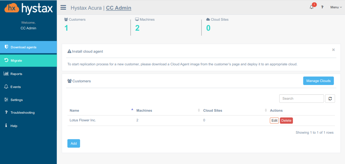Sort customers table by Name column
Screen dimensions: 345x164
click(74, 110)
